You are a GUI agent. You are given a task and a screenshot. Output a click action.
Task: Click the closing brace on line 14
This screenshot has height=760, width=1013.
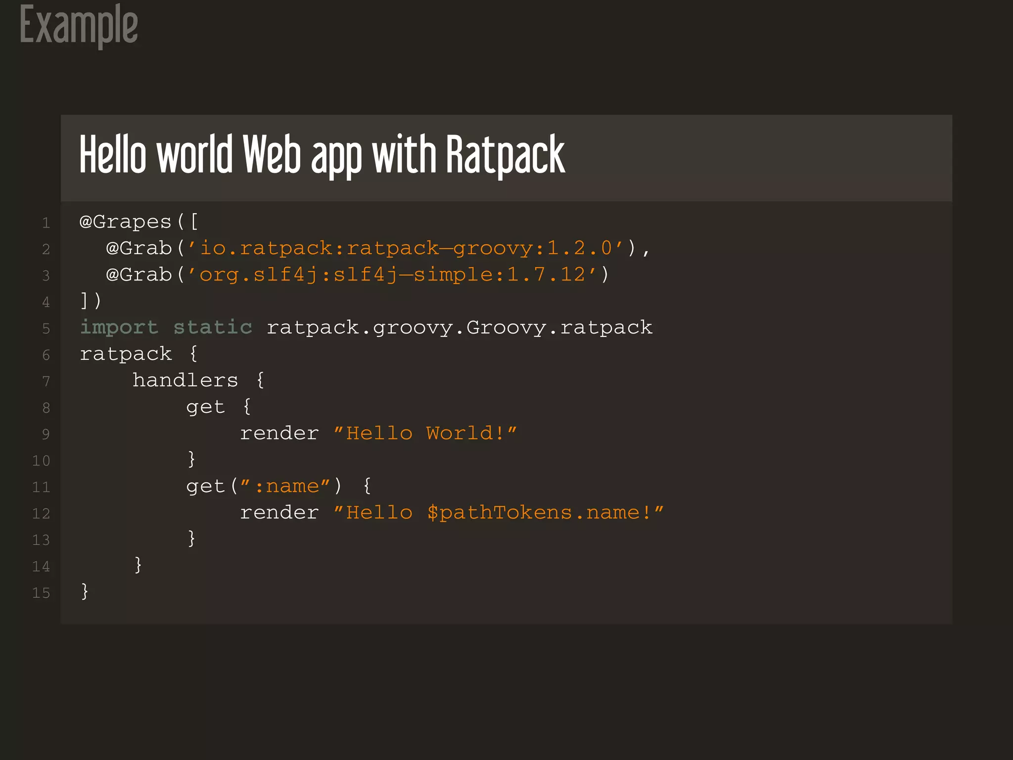click(138, 565)
